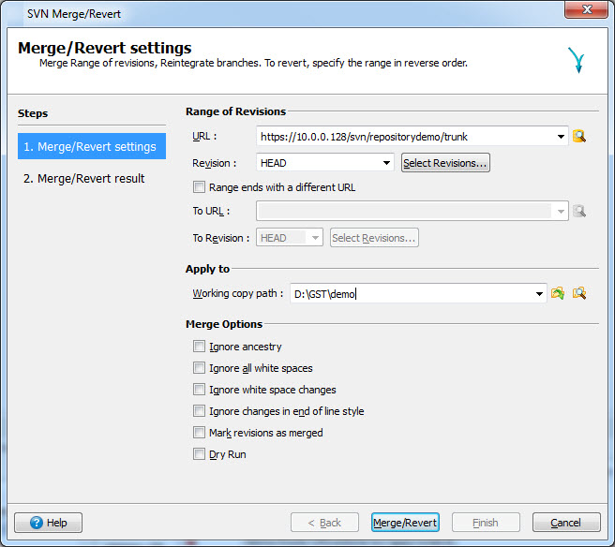Expand the URL dropdown list
Screen dimensions: 615x547
(x=561, y=137)
